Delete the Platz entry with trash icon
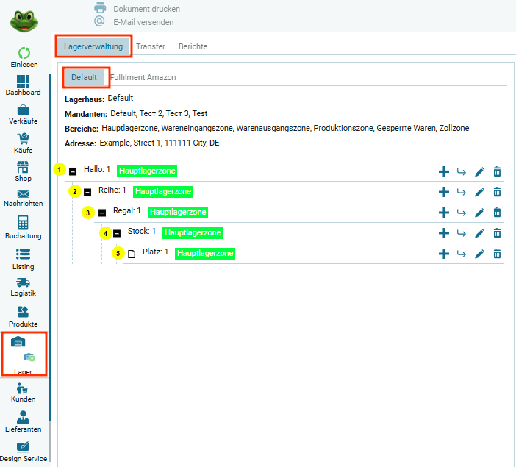516x467 pixels. click(497, 254)
